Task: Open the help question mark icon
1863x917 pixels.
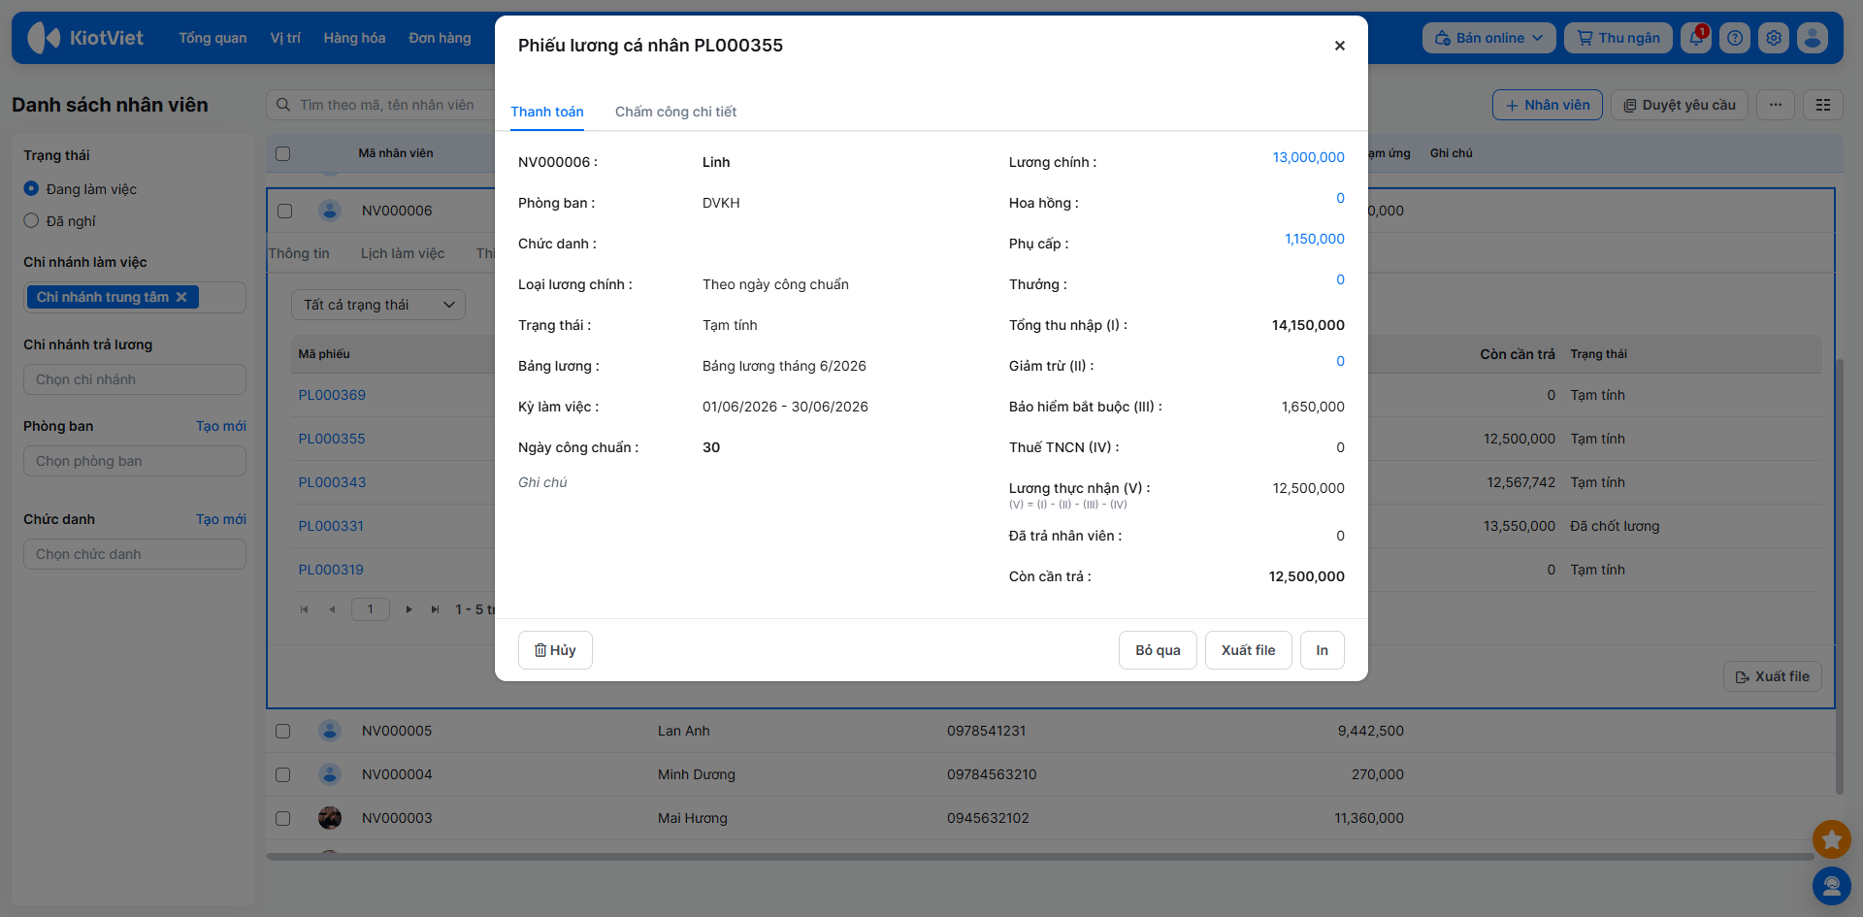Action: 1735,38
